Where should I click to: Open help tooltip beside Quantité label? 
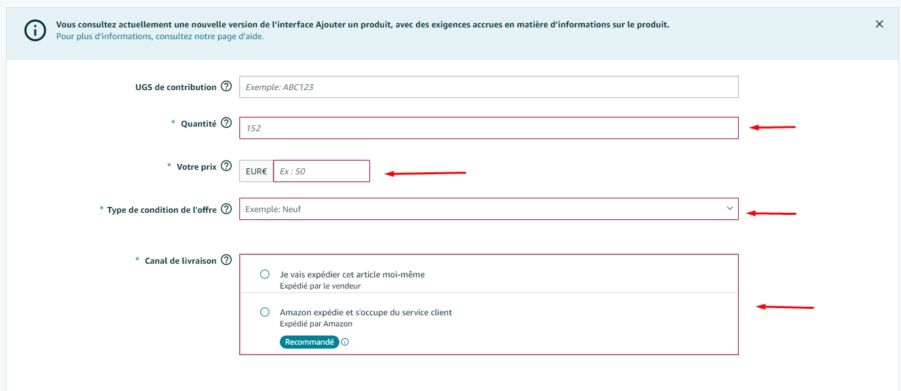pos(226,122)
